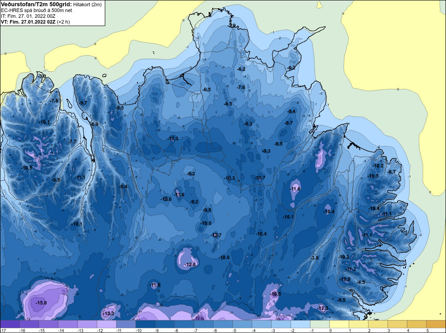446x333 pixels.
Task: Click the Veðurstofan/T2m 500grid title text
Action: (36, 4)
